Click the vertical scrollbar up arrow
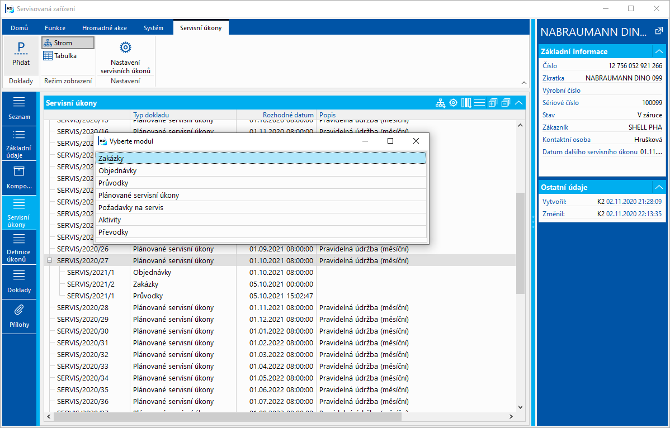Image resolution: width=670 pixels, height=428 pixels. [520, 126]
